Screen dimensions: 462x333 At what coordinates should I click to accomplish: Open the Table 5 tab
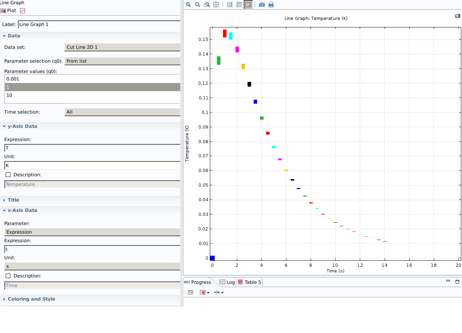pos(249,282)
